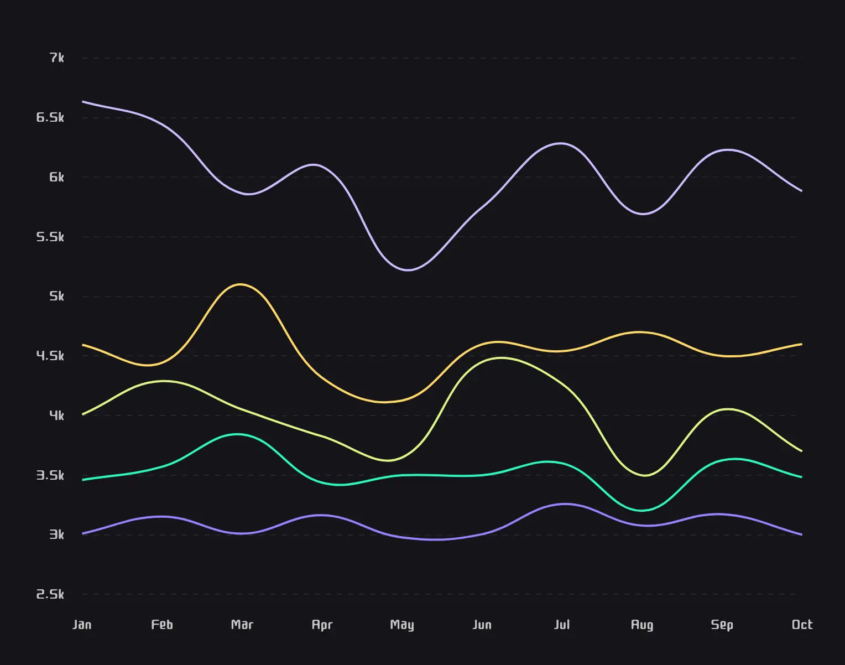
Task: Click the Feb axis label
Action: pyautogui.click(x=162, y=624)
